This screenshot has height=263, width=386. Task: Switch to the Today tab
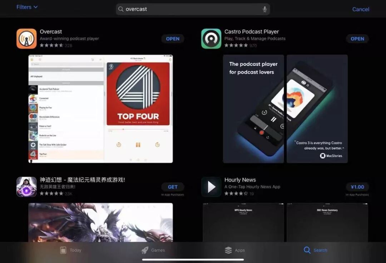[x=71, y=250]
